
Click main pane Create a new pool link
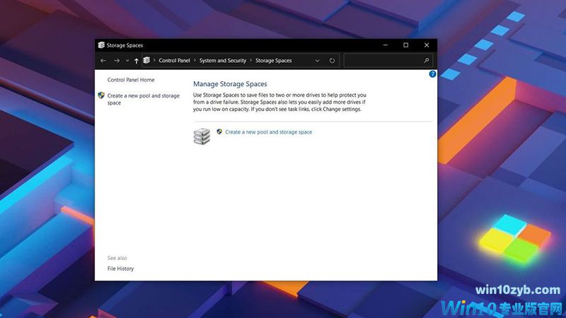click(268, 132)
